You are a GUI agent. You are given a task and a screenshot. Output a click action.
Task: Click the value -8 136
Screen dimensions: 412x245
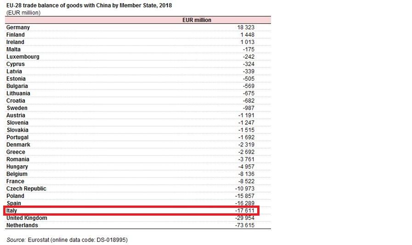tap(247, 175)
